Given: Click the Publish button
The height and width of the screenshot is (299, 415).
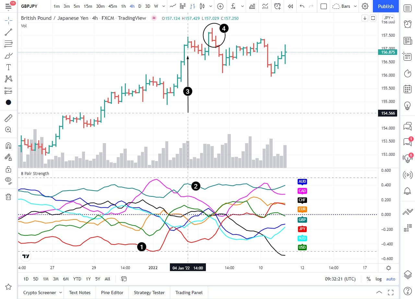Looking at the screenshot, I should tap(386, 6).
